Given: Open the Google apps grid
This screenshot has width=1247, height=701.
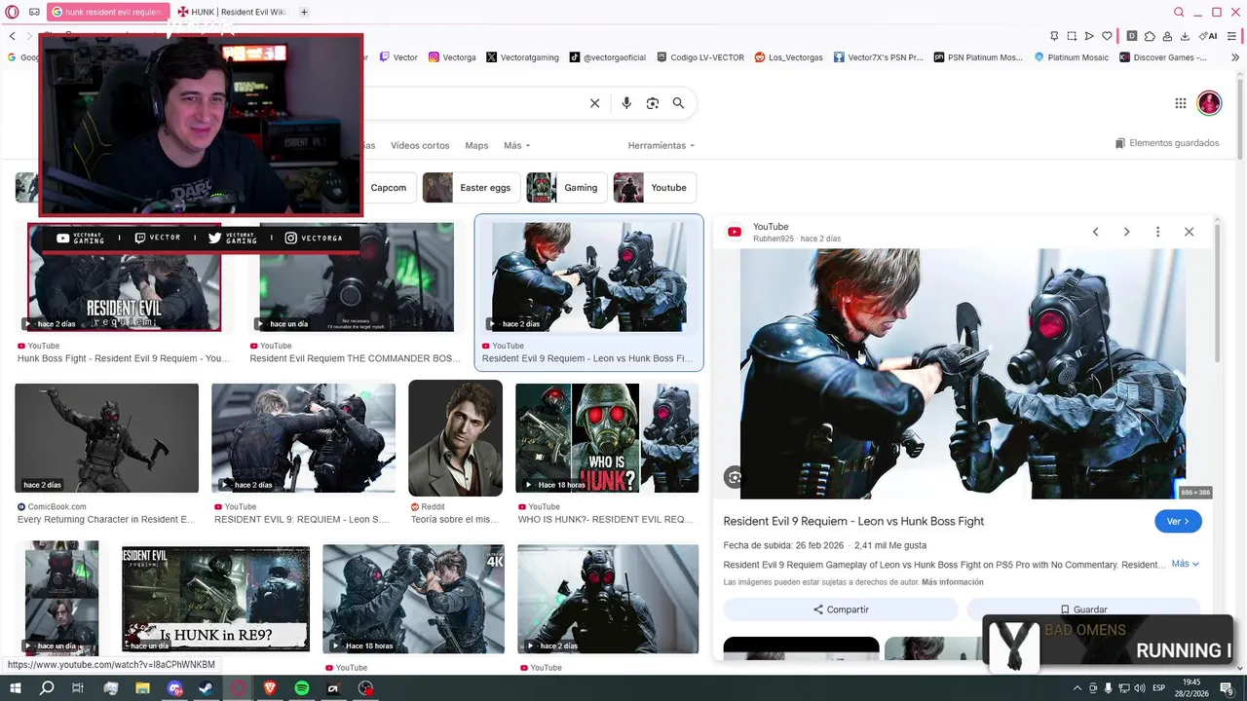Looking at the screenshot, I should [1180, 103].
